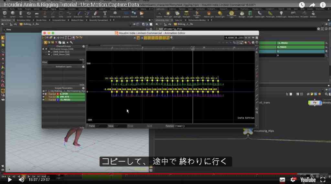Image resolution: width=331 pixels, height=184 pixels.
Task: Switch to the Motion FX View pane tab
Action: (x=77, y=20)
